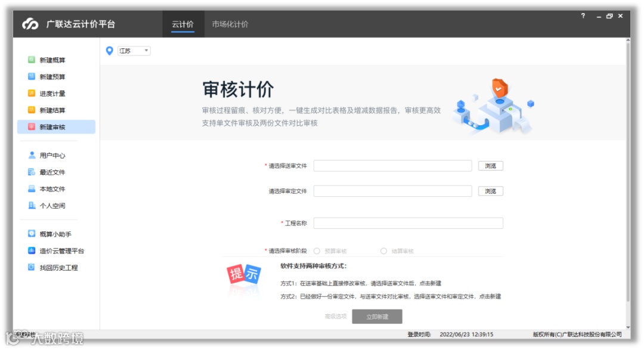Image resolution: width=644 pixels, height=350 pixels.
Task: Click the 新建预算 sidebar icon
Action: tap(31, 76)
